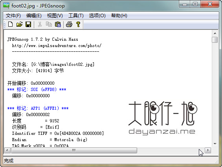Click the horizontal scrollbar left arrow

[7, 150]
